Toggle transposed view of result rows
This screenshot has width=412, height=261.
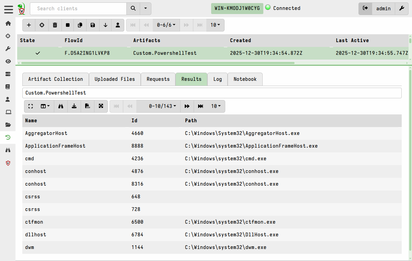click(101, 106)
